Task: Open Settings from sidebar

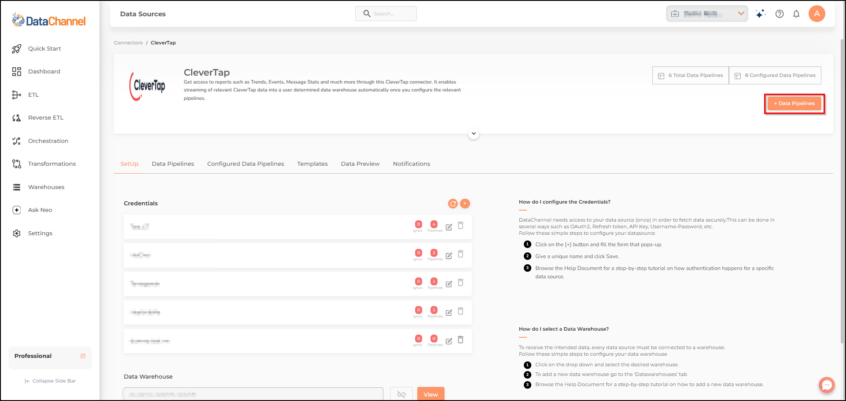Action: pos(40,233)
